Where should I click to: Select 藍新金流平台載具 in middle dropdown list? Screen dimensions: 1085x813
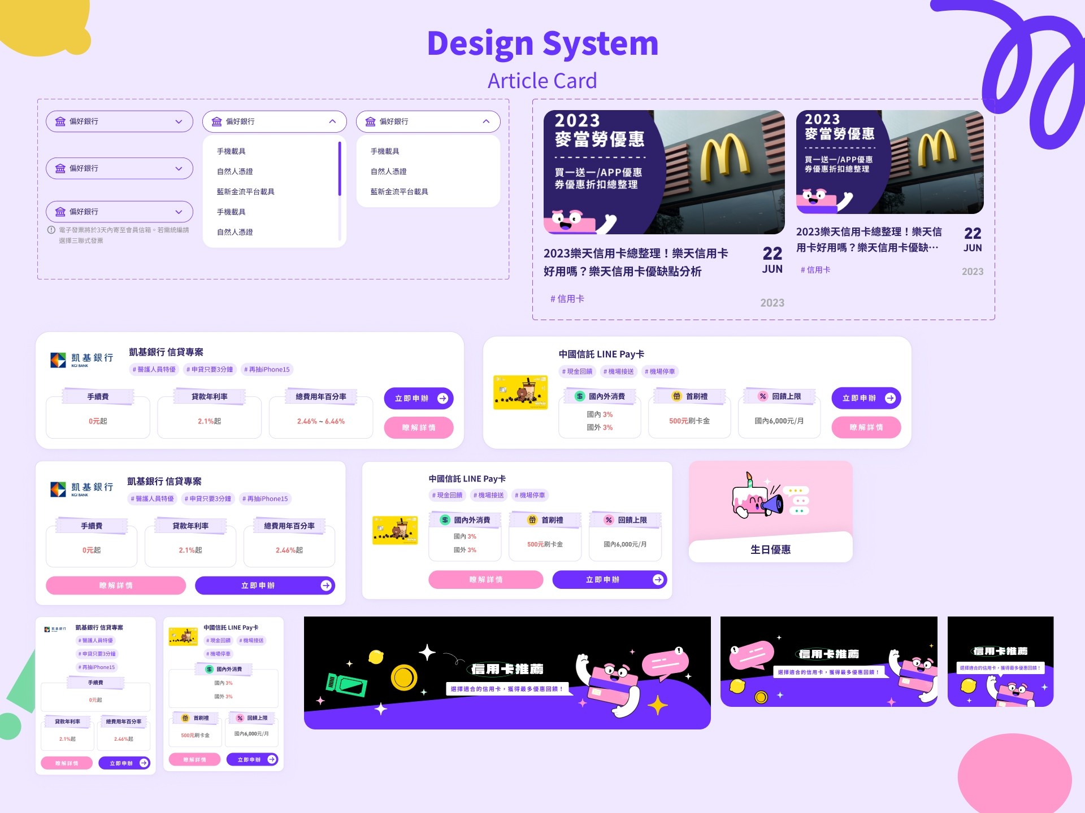click(x=246, y=192)
